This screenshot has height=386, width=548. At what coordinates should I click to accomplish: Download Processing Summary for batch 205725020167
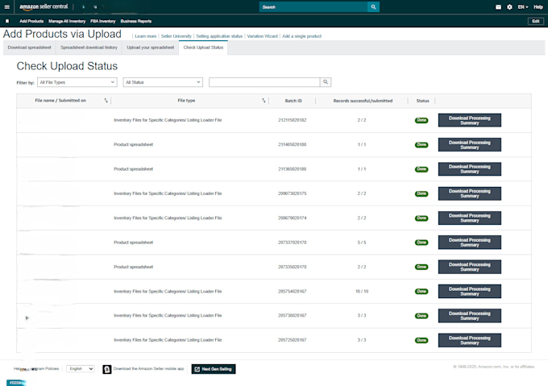click(469, 340)
